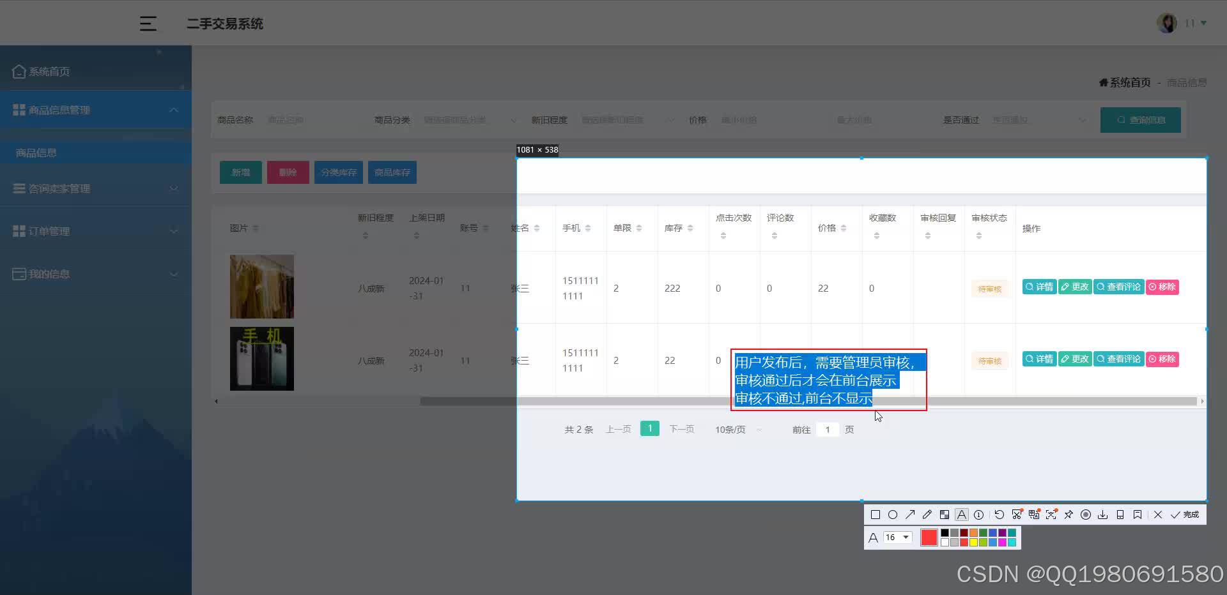Click 完成 to finish screenshot
The width and height of the screenshot is (1227, 595).
tap(1185, 515)
